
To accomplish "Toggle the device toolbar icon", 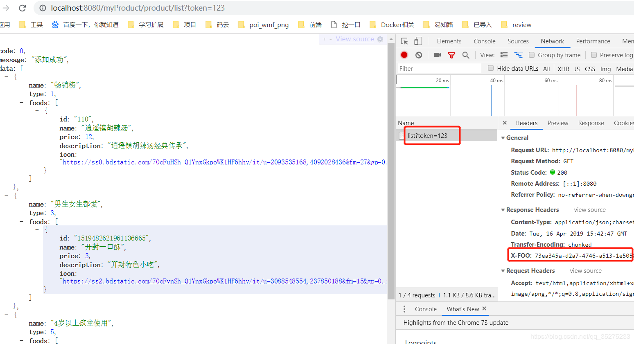I will click(418, 41).
